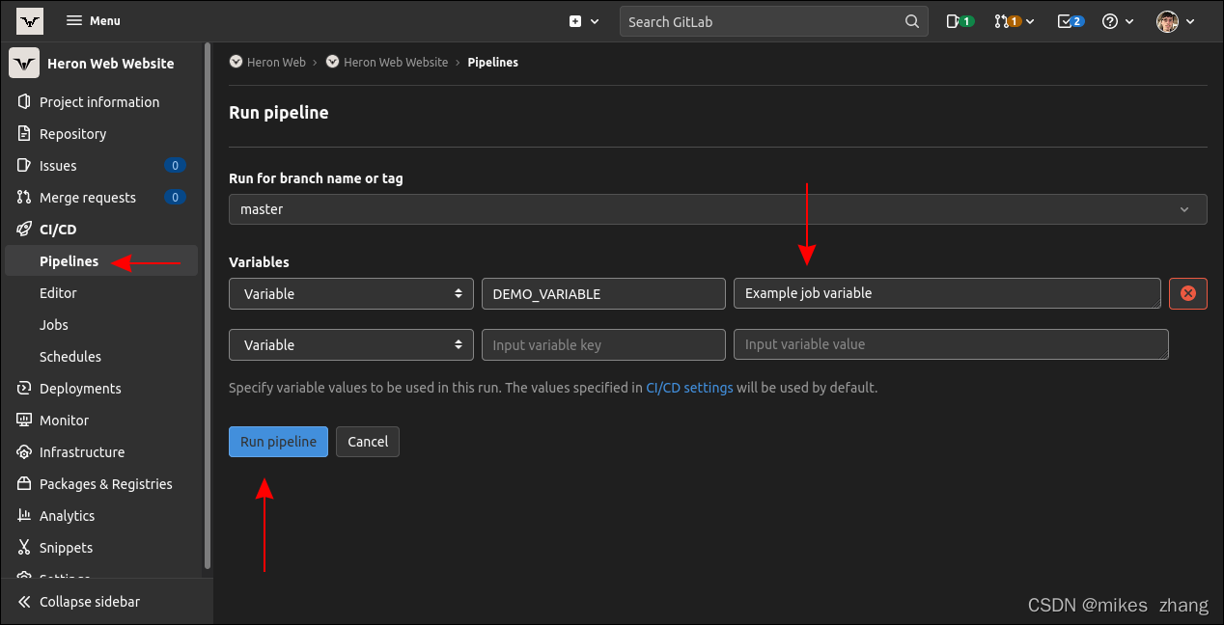Click the user avatar
Viewport: 1224px width, 625px height.
1168,21
